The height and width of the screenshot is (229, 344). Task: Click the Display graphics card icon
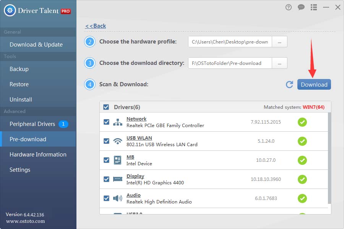click(x=118, y=179)
